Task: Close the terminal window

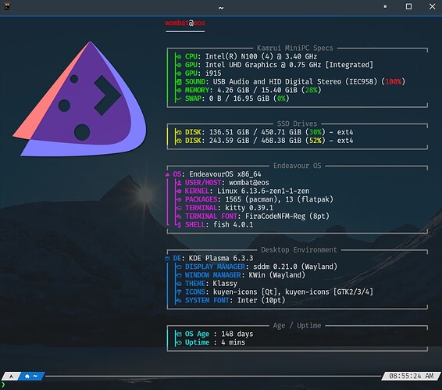Action: coord(432,6)
